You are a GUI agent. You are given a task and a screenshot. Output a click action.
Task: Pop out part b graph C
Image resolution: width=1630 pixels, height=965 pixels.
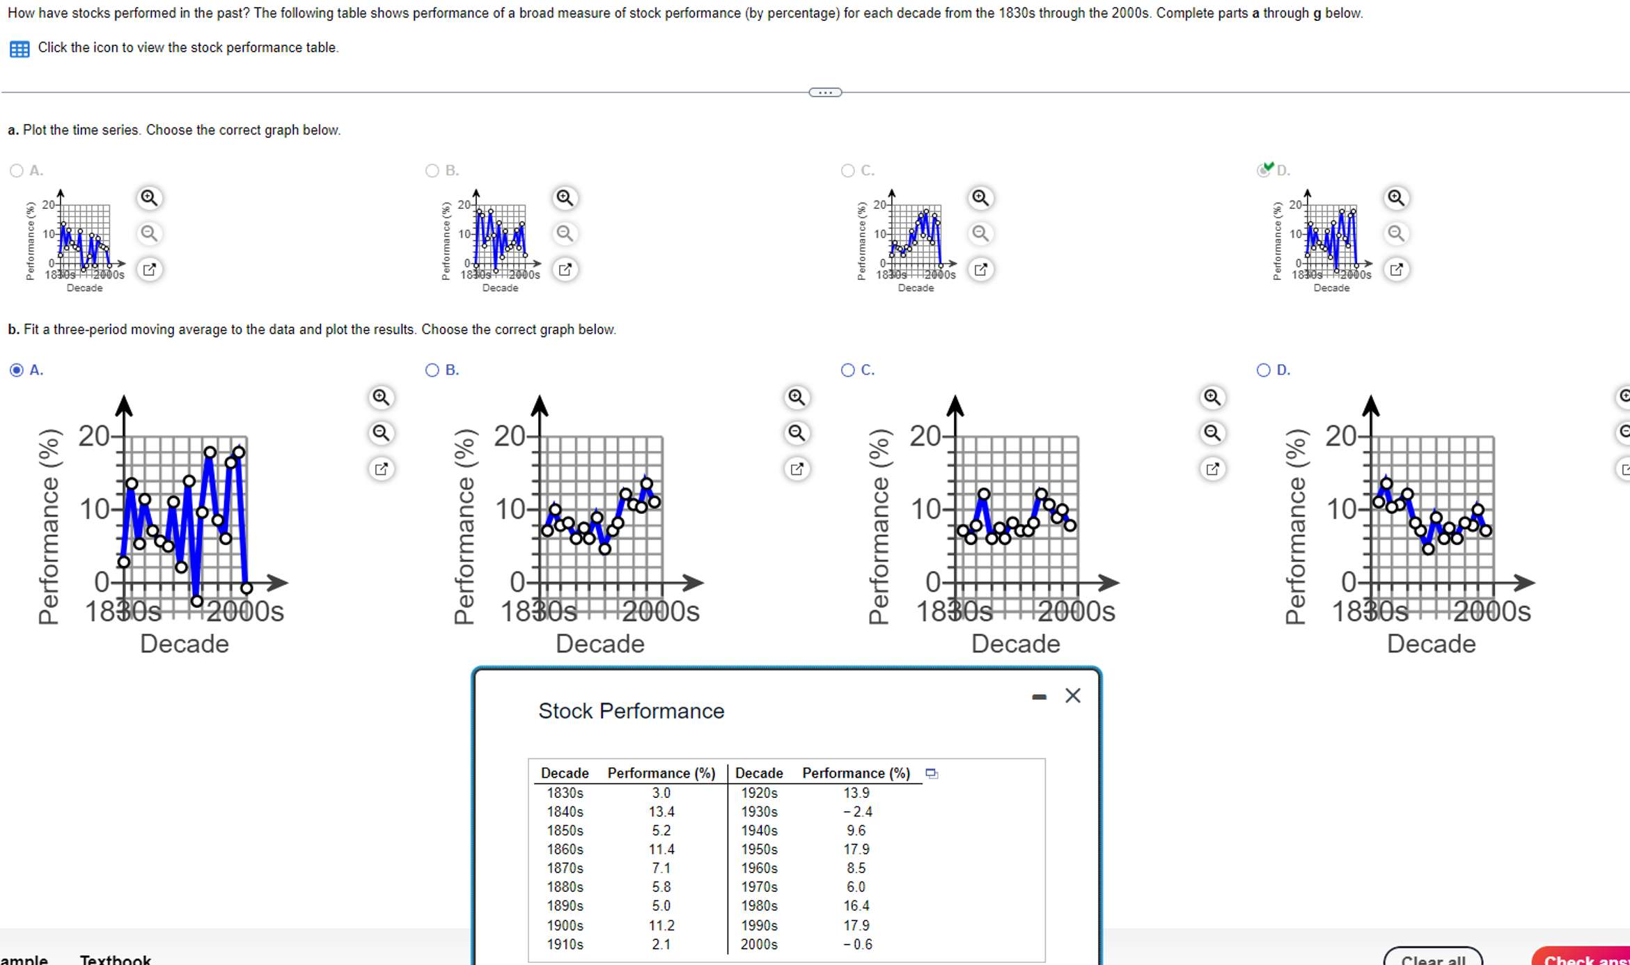click(1212, 469)
